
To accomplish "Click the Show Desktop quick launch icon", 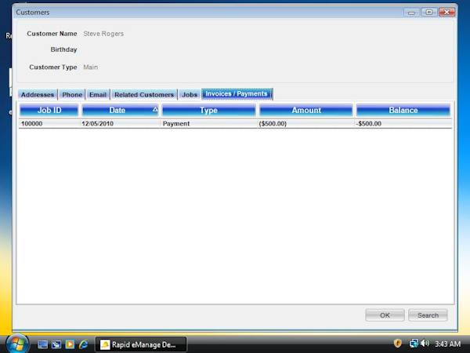I will click(43, 344).
